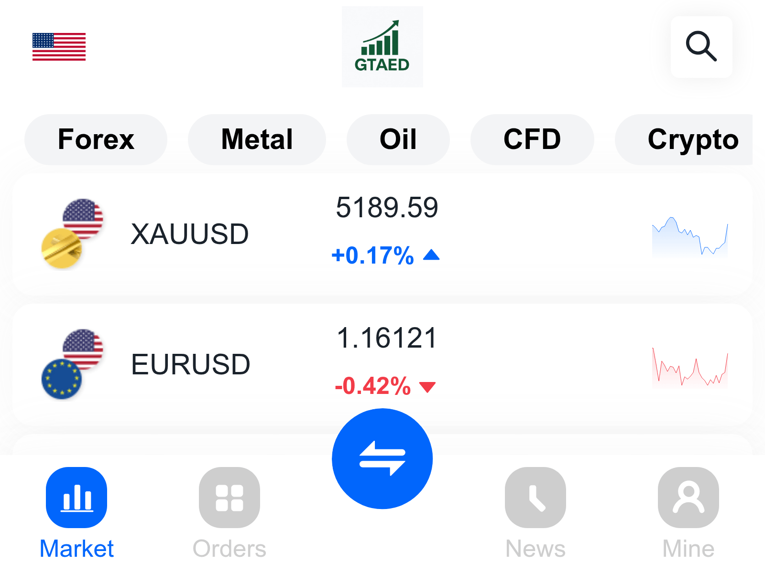Open the Market bar chart icon
The image size is (765, 573).
click(x=76, y=498)
